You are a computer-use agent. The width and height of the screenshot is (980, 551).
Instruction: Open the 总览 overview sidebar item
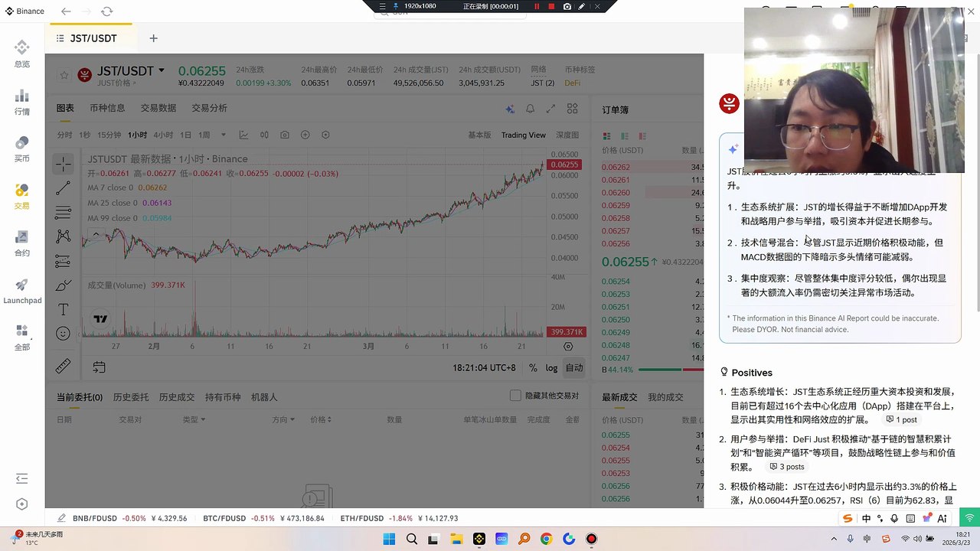pyautogui.click(x=21, y=54)
